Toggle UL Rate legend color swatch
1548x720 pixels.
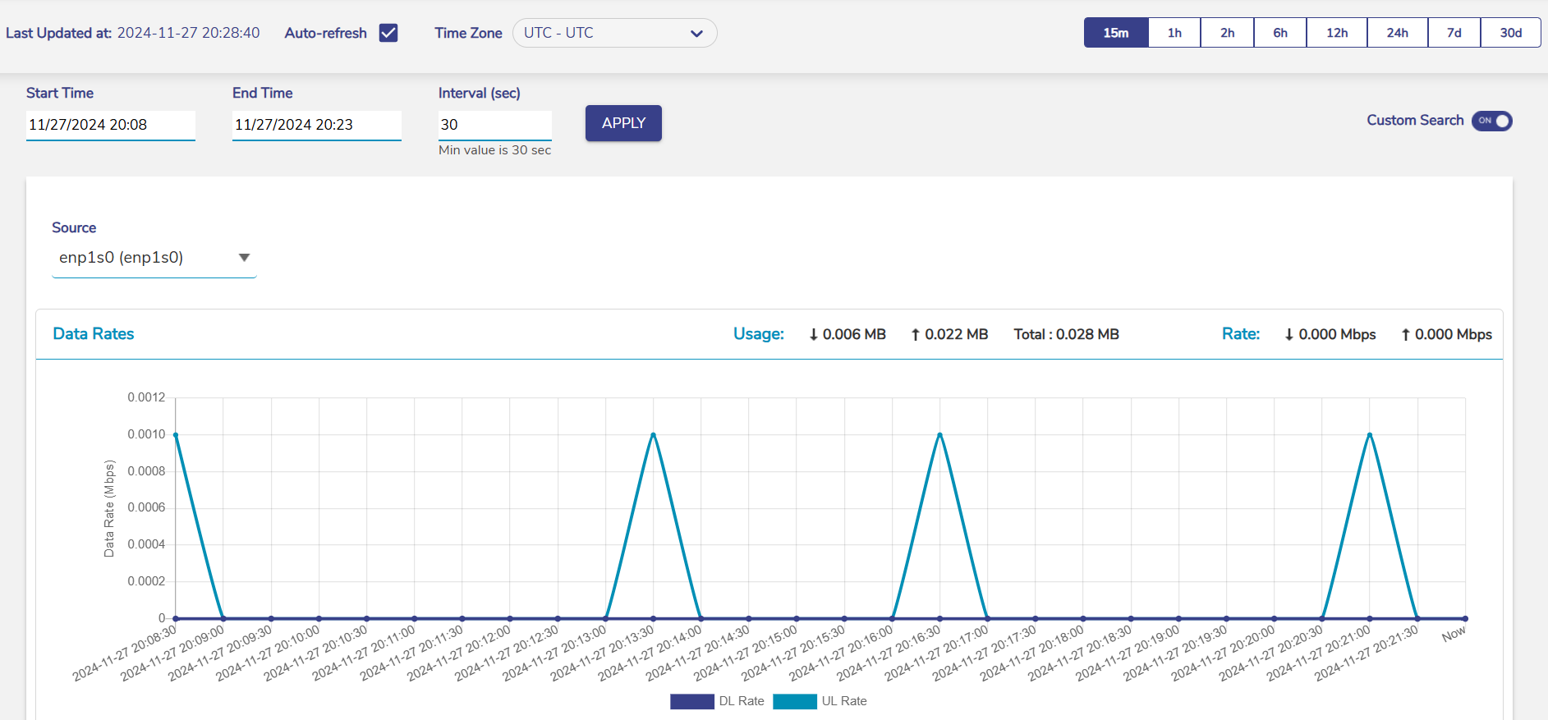[x=794, y=701]
